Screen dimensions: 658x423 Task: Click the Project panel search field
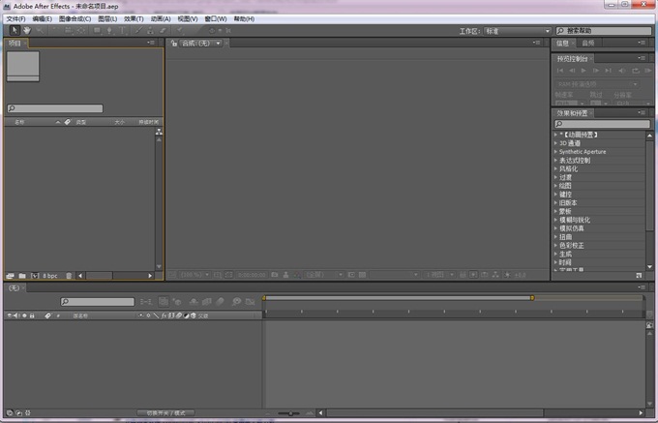tap(55, 108)
